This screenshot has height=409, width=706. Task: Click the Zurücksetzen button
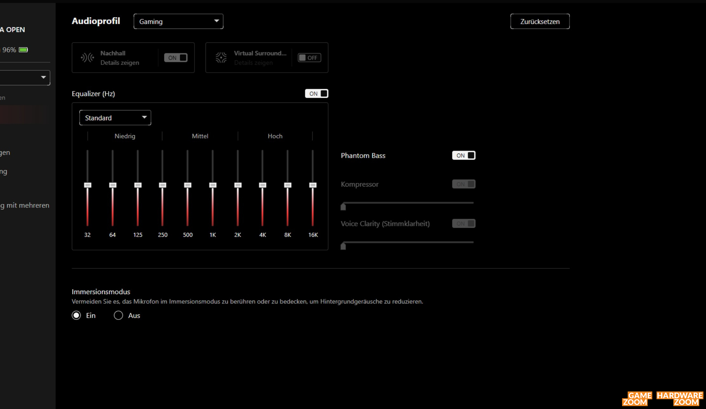tap(540, 22)
